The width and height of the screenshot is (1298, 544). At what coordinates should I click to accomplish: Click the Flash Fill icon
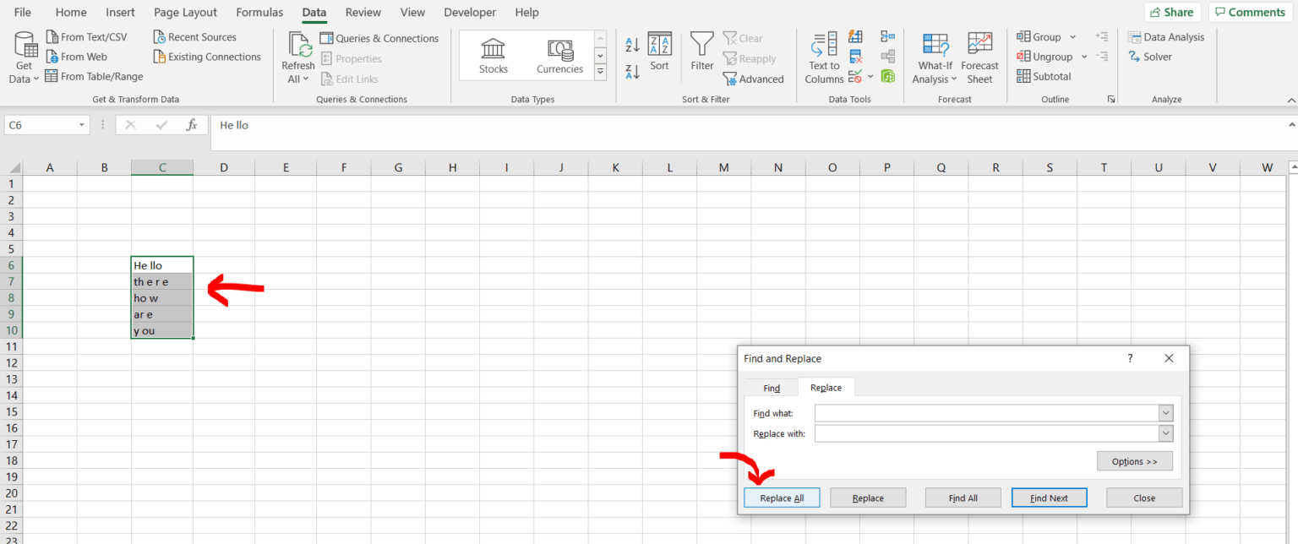855,36
